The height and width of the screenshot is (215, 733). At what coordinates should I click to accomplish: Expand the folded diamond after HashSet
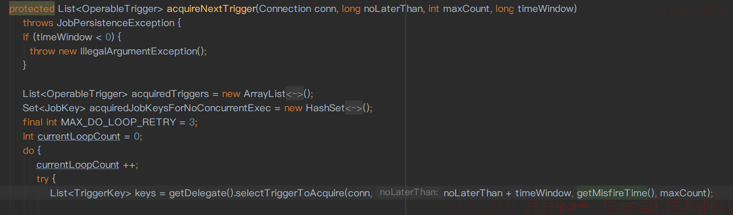tap(354, 108)
